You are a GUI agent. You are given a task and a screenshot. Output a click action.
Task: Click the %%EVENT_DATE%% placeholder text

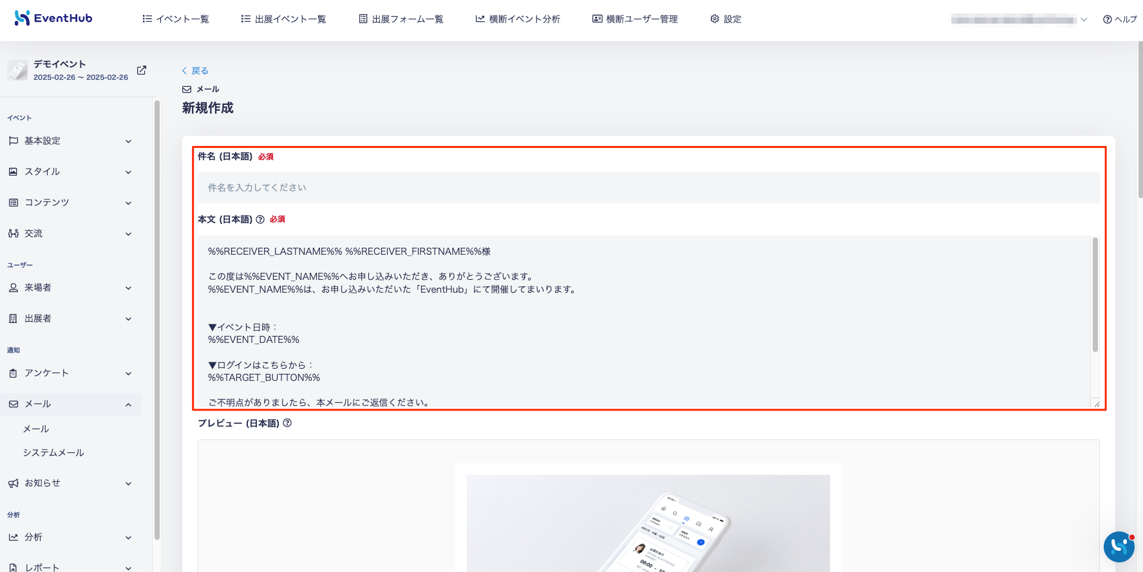(x=254, y=340)
